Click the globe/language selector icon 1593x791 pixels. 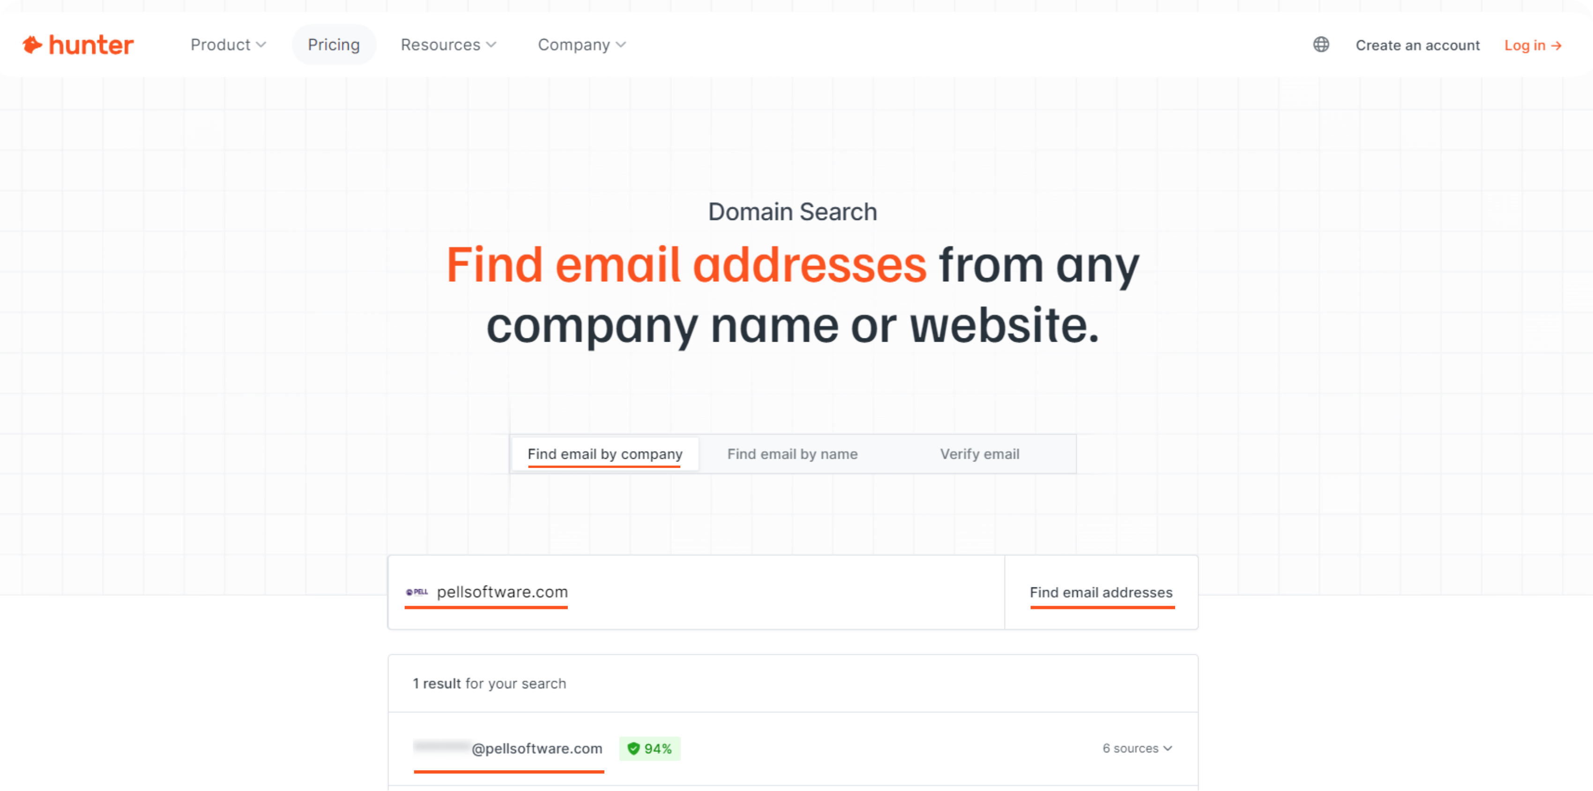[1321, 44]
